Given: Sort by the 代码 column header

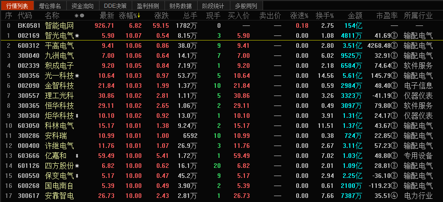Looking at the screenshot, I should 25,16.
